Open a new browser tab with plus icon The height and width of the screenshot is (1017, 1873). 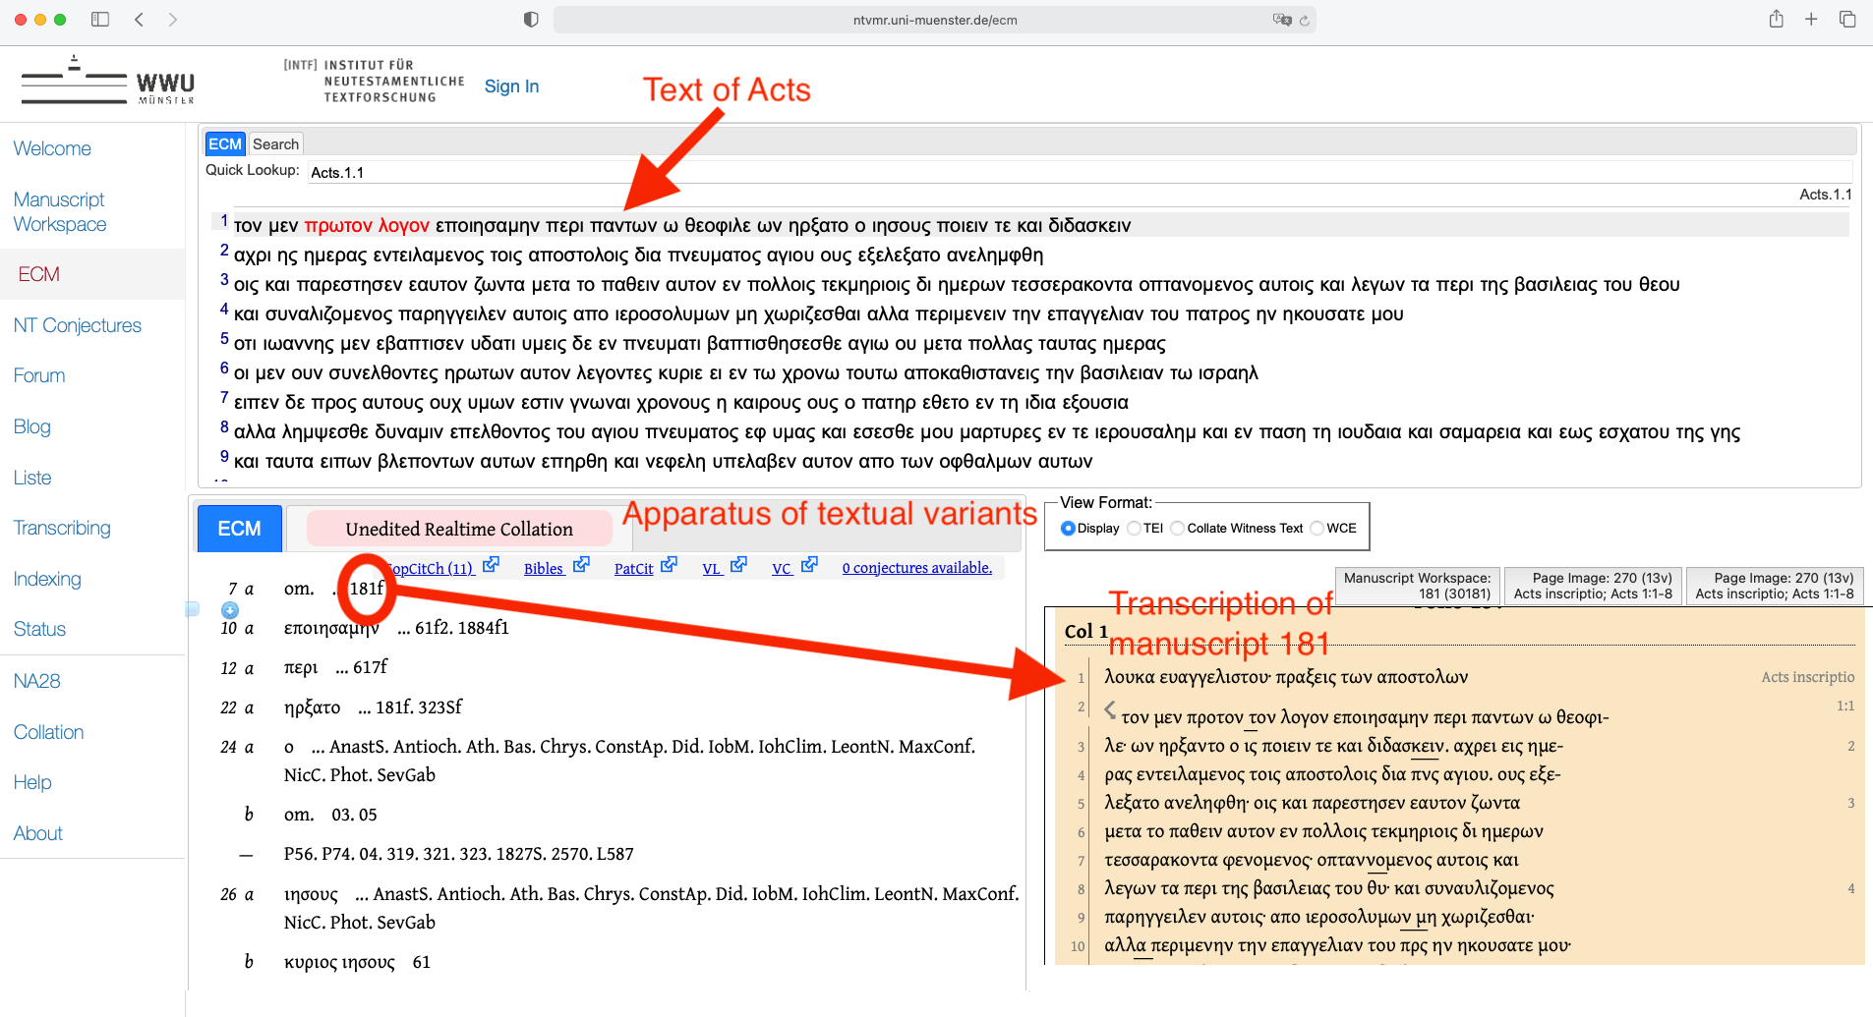tap(1811, 19)
